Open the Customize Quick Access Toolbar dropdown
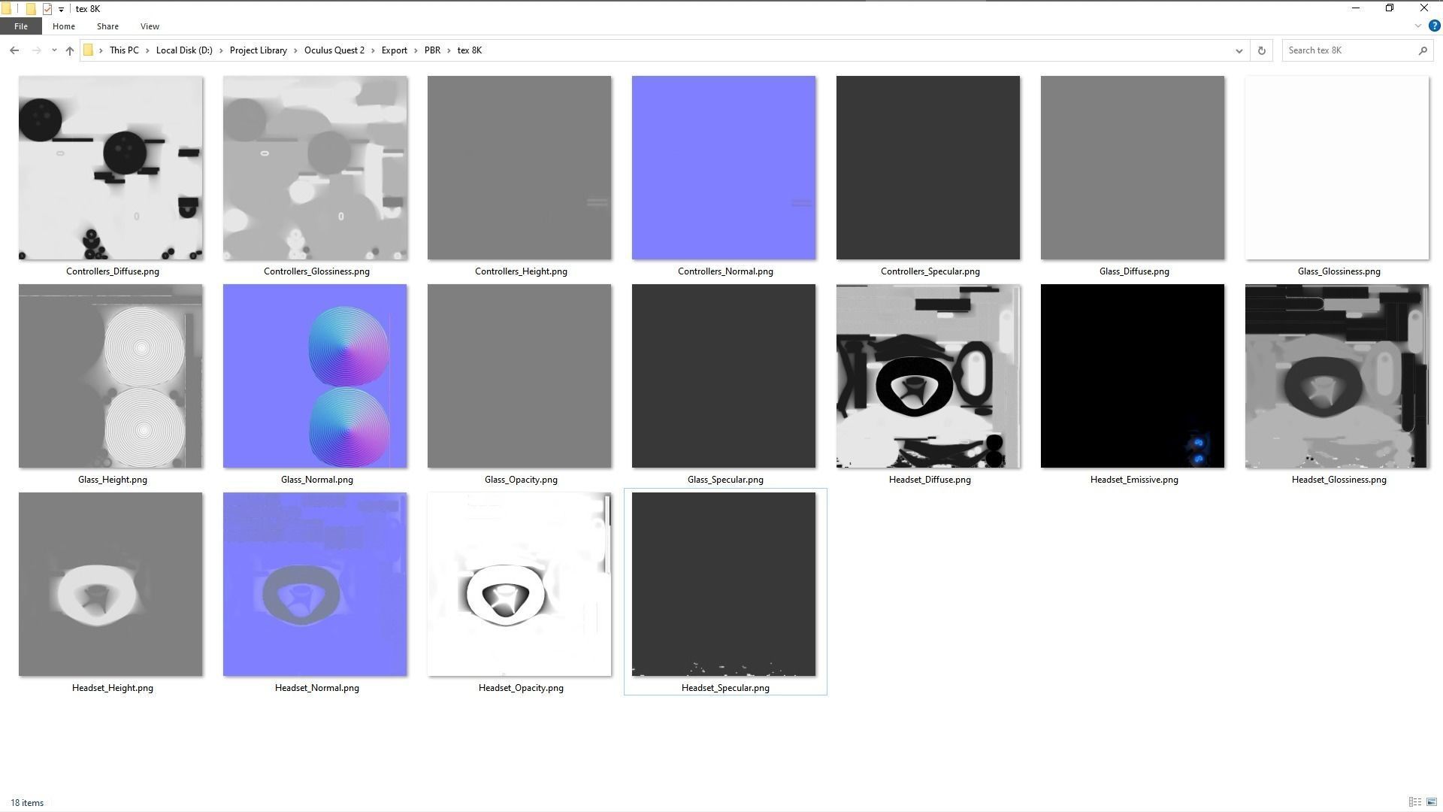Viewport: 1443px width, 812px height. tap(61, 9)
